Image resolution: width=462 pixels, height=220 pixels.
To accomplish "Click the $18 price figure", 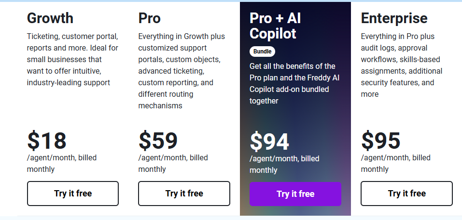I will point(47,141).
